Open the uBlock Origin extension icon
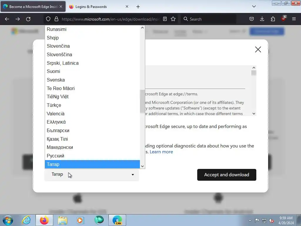 point(284,19)
